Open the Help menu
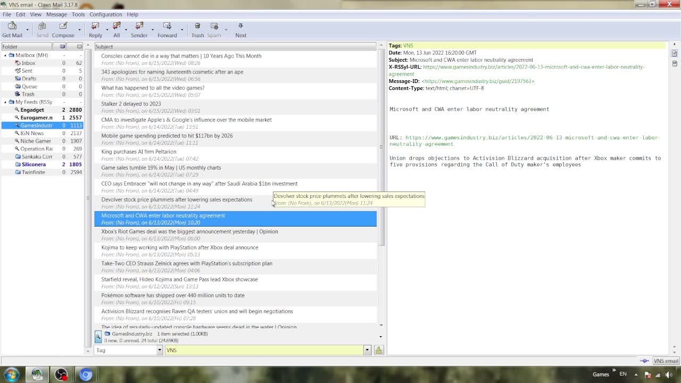This screenshot has width=681, height=383. 132,14
